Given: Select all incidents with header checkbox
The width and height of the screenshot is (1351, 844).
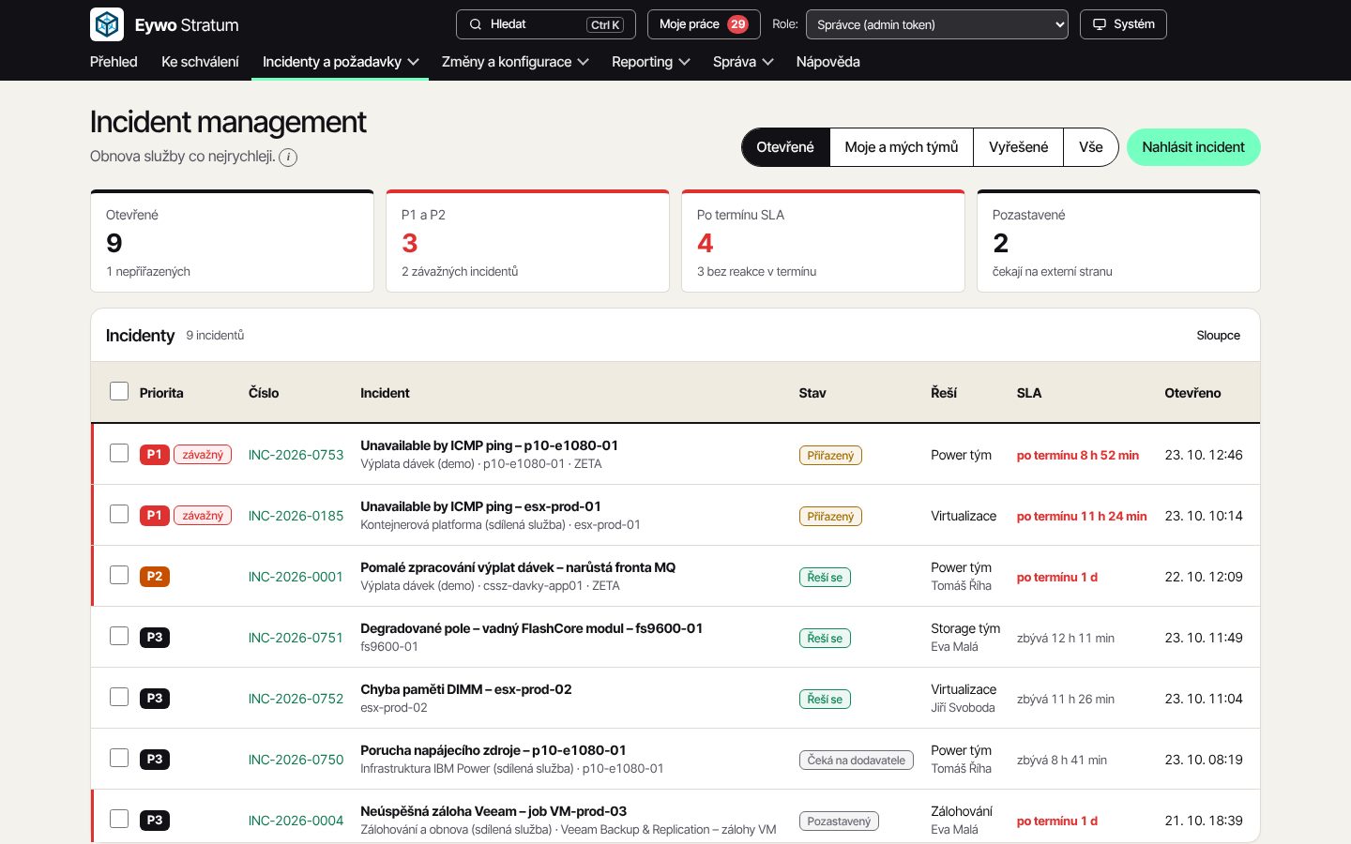Looking at the screenshot, I should [119, 391].
